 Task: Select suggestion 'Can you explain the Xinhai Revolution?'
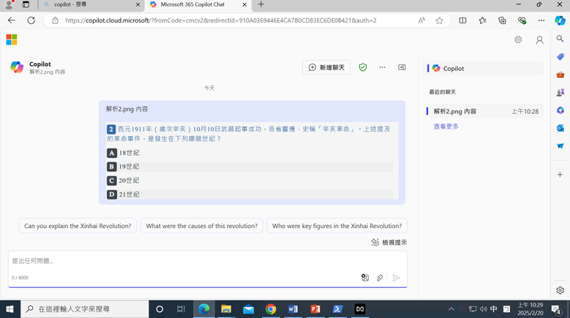coord(78,226)
